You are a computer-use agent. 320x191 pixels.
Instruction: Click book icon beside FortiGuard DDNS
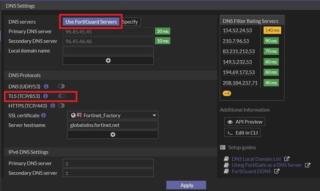(x=226, y=171)
